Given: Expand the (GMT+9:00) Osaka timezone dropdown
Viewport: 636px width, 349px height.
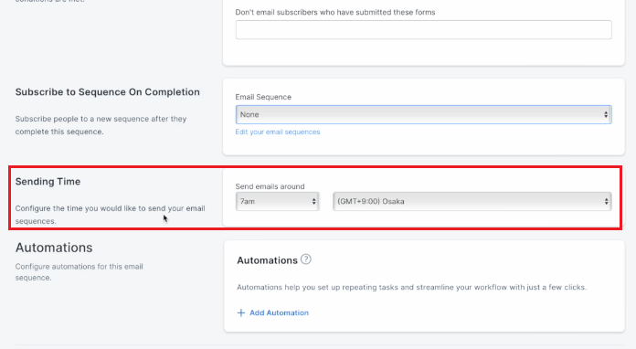Looking at the screenshot, I should pos(472,202).
